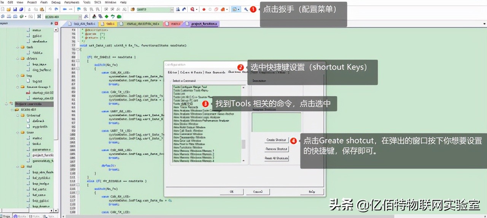Click the Undo arrow icon
Image resolution: width=487 pixels, height=218 pixels.
[x=51, y=9]
